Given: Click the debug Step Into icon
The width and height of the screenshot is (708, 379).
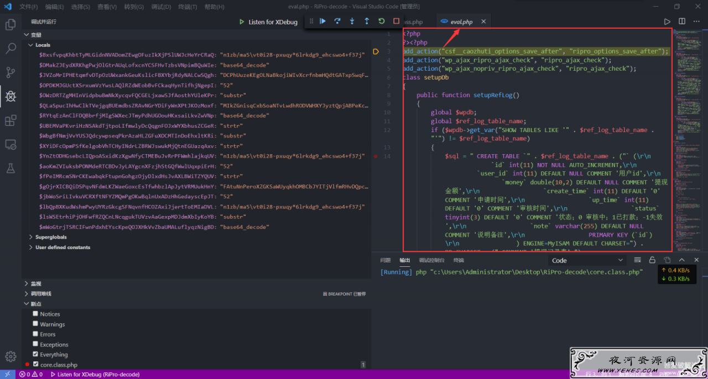Looking at the screenshot, I should (x=352, y=21).
